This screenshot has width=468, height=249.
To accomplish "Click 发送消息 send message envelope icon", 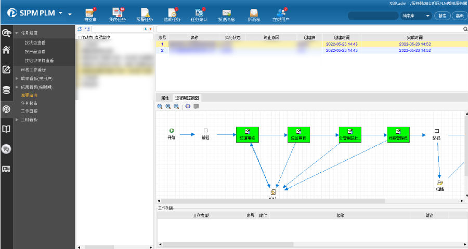I will (227, 13).
